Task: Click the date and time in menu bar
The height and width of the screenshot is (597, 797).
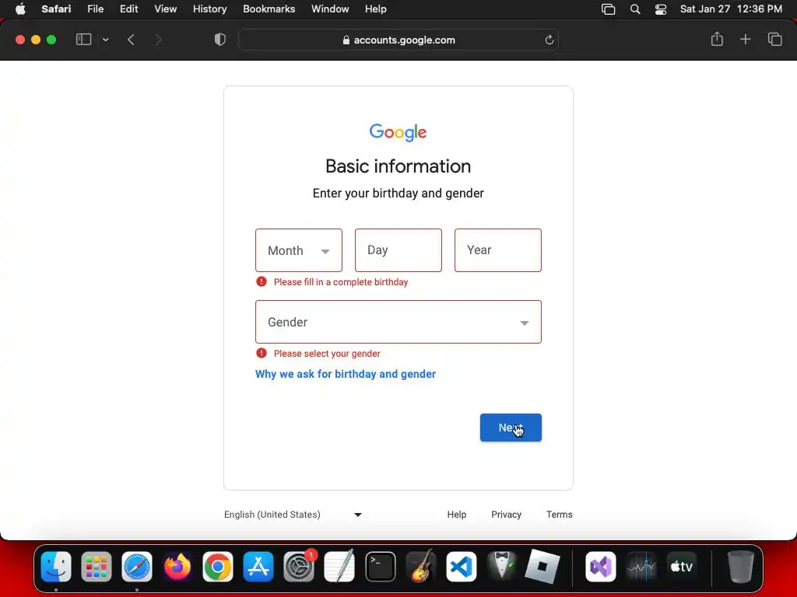Action: (x=731, y=9)
